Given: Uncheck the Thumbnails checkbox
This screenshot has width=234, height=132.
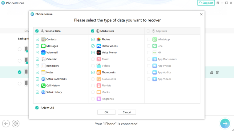Looking at the screenshot, I should tap(93, 72).
